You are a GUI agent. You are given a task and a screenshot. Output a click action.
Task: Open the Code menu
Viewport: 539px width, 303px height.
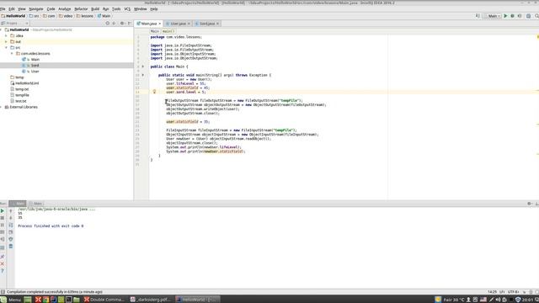(x=51, y=9)
